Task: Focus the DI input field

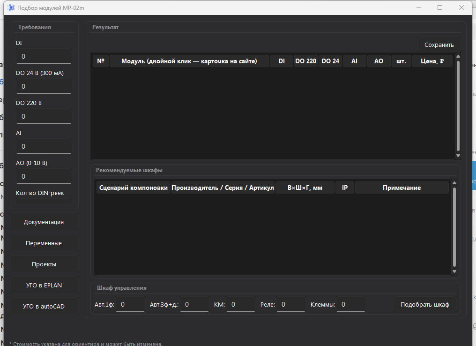Action: point(44,56)
